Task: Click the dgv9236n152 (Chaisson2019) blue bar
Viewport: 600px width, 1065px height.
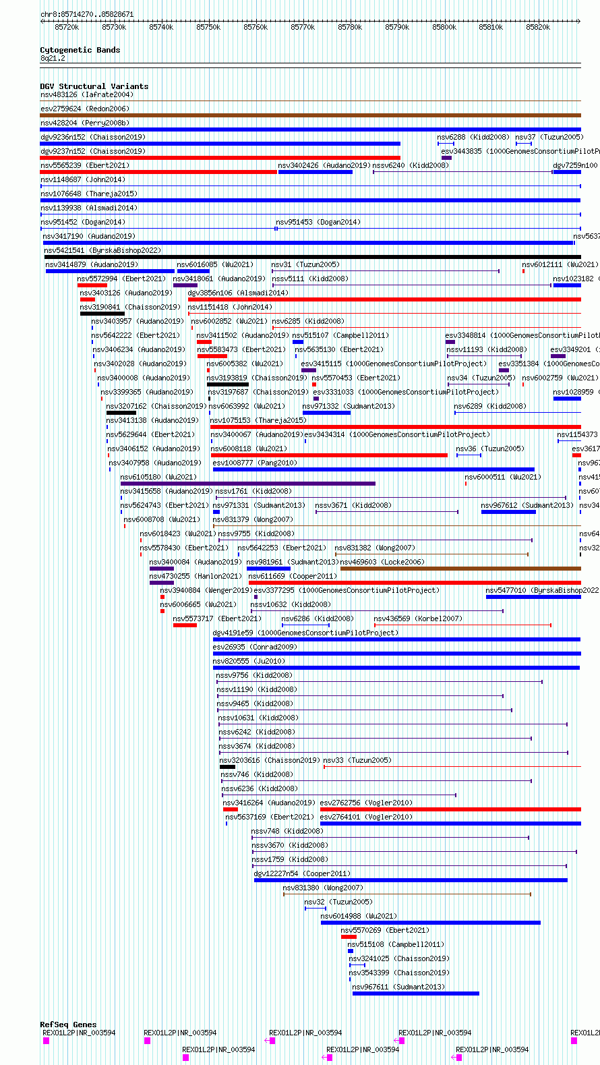Action: (220, 144)
